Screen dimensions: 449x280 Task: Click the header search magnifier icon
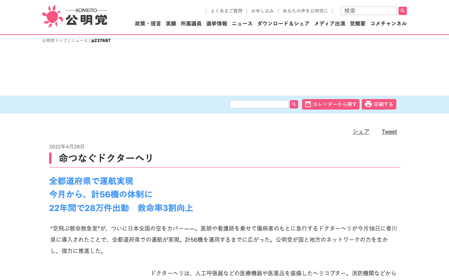pos(403,11)
